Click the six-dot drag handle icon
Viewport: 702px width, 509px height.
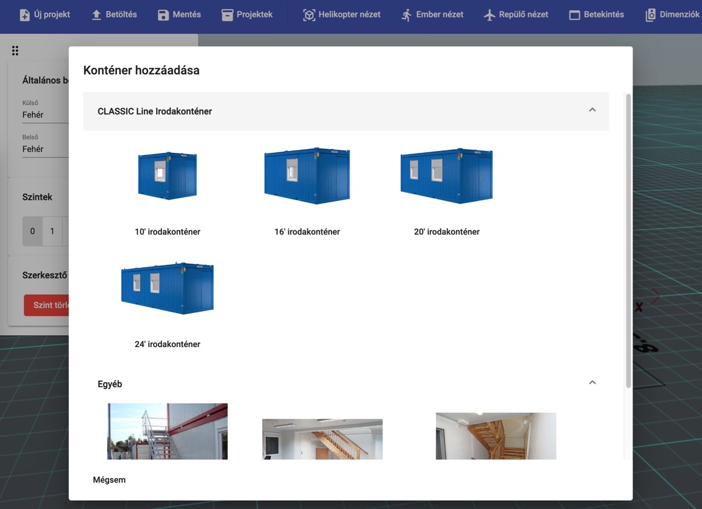[15, 51]
